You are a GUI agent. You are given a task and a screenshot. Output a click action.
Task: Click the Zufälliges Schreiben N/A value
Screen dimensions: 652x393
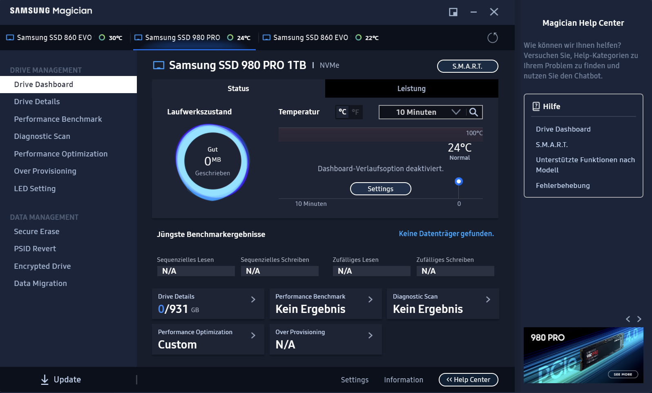456,271
